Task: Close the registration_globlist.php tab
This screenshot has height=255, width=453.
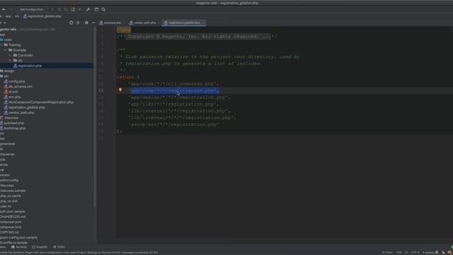Action: 203,23
